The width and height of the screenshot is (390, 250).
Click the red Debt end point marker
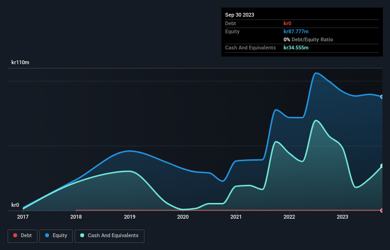382,211
